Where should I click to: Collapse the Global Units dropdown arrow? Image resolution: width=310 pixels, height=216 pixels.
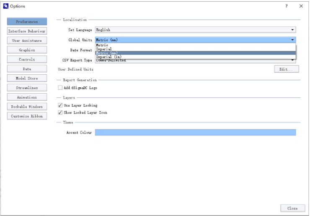[x=292, y=40]
